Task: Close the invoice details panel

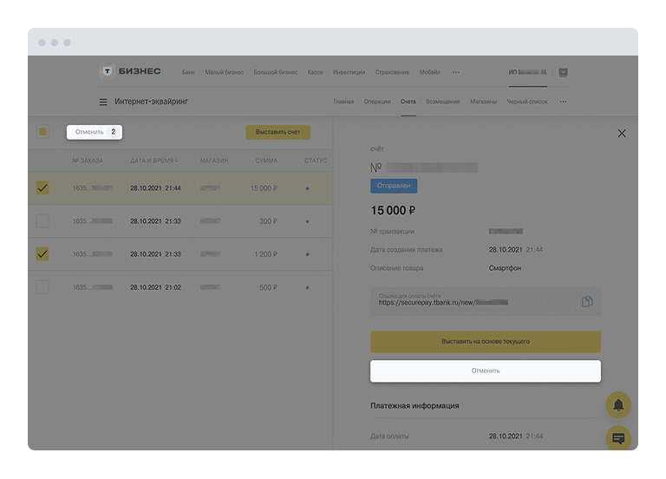Action: [622, 134]
